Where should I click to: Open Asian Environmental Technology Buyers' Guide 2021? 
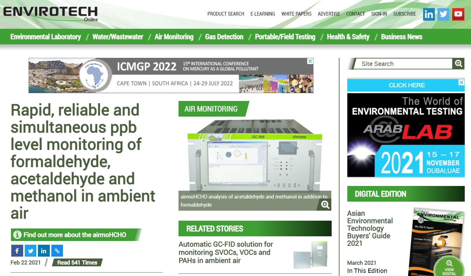[370, 228]
